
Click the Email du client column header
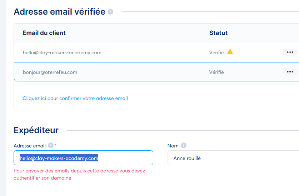(x=44, y=33)
